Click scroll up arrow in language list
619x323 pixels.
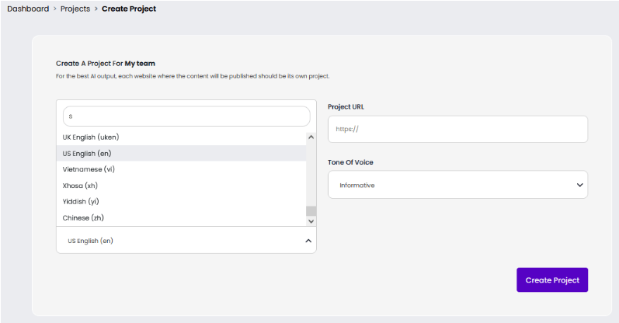coord(311,137)
